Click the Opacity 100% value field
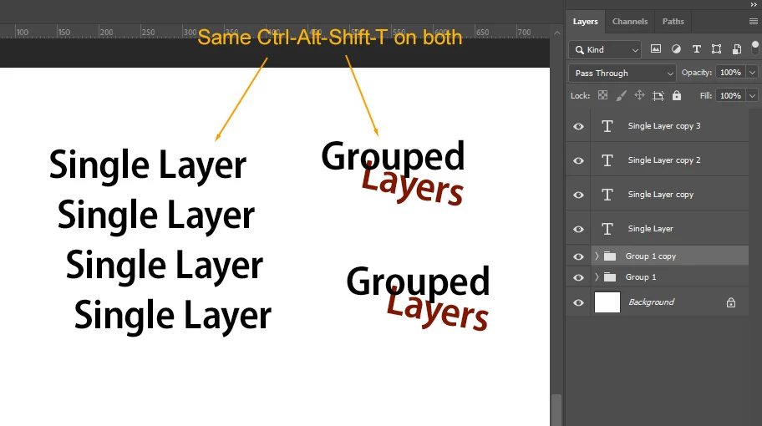This screenshot has width=762, height=426. coord(730,73)
